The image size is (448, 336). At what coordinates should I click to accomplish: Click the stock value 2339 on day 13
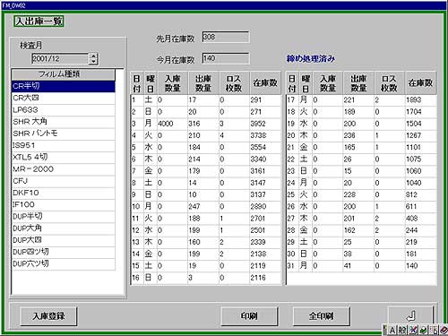pyautogui.click(x=265, y=242)
